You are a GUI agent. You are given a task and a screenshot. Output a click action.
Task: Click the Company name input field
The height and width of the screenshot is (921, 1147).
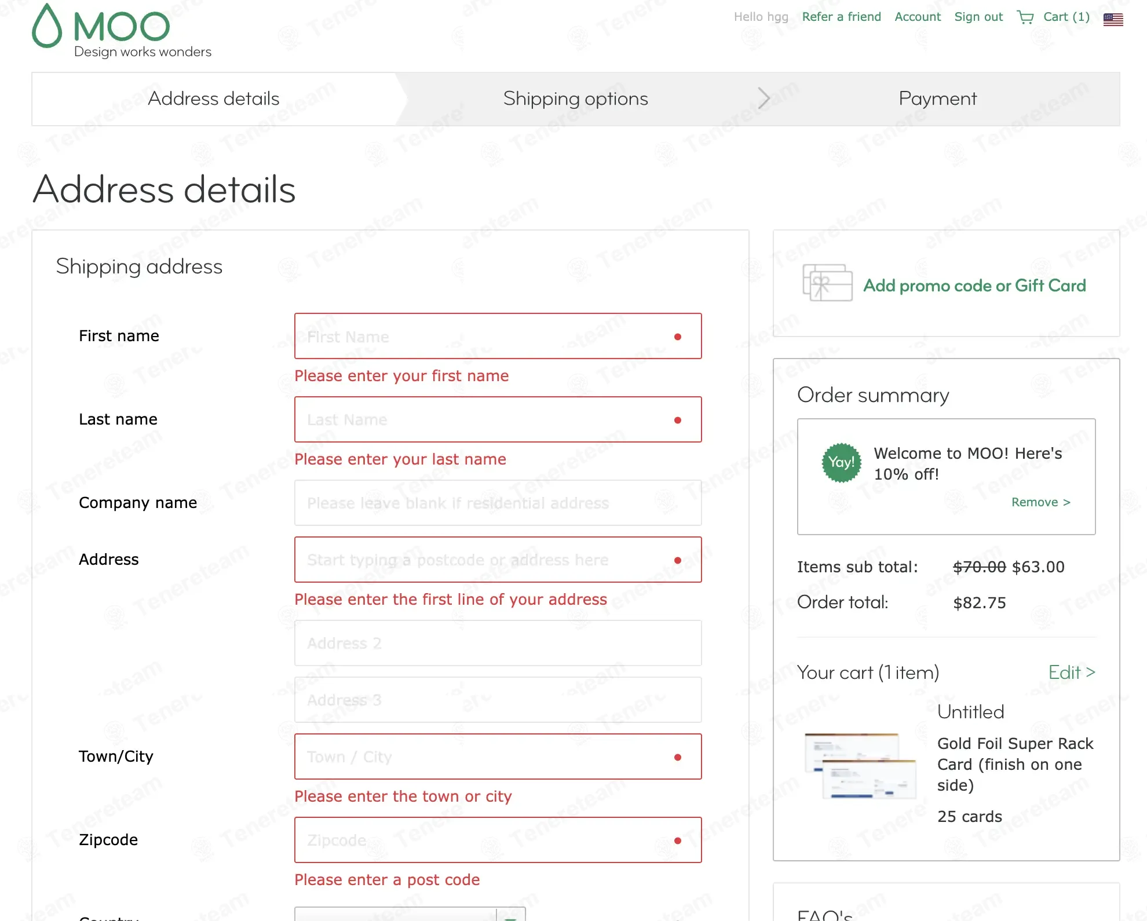(498, 503)
